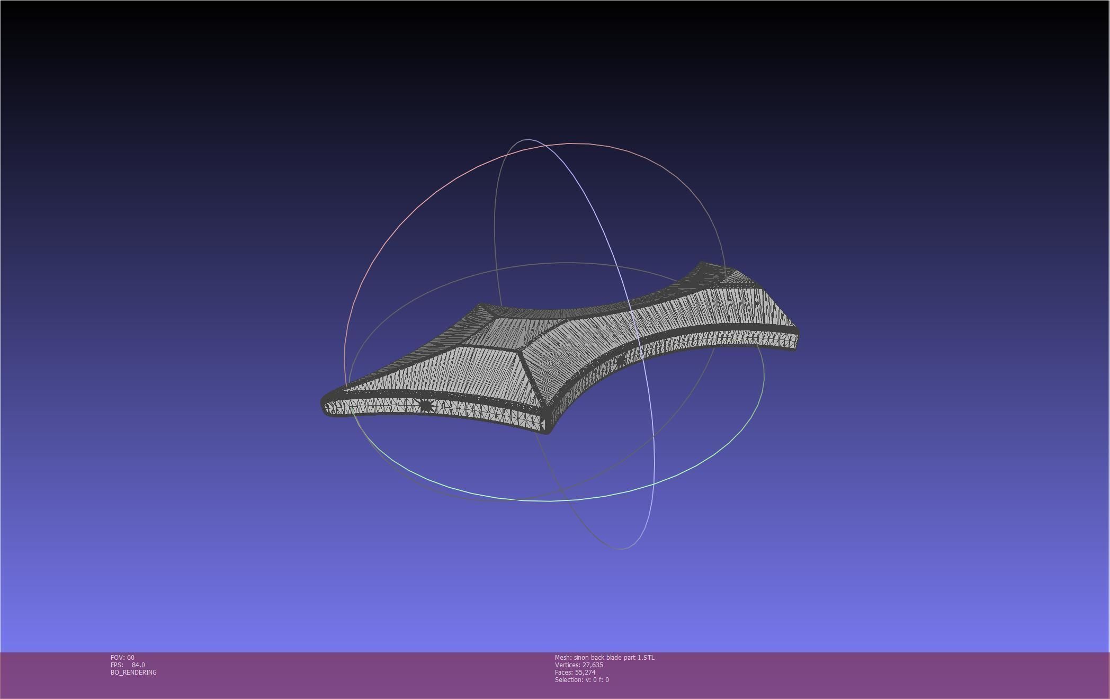Click the bottom front corner of the blade mesh
This screenshot has height=699, width=1110.
pyautogui.click(x=547, y=428)
